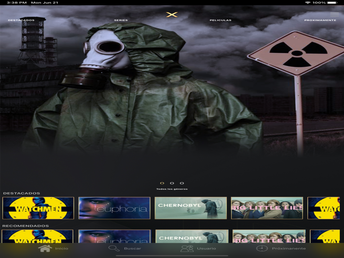
Task: Click the DESTACADOS section heading above thumbnails
Action: point(21,193)
